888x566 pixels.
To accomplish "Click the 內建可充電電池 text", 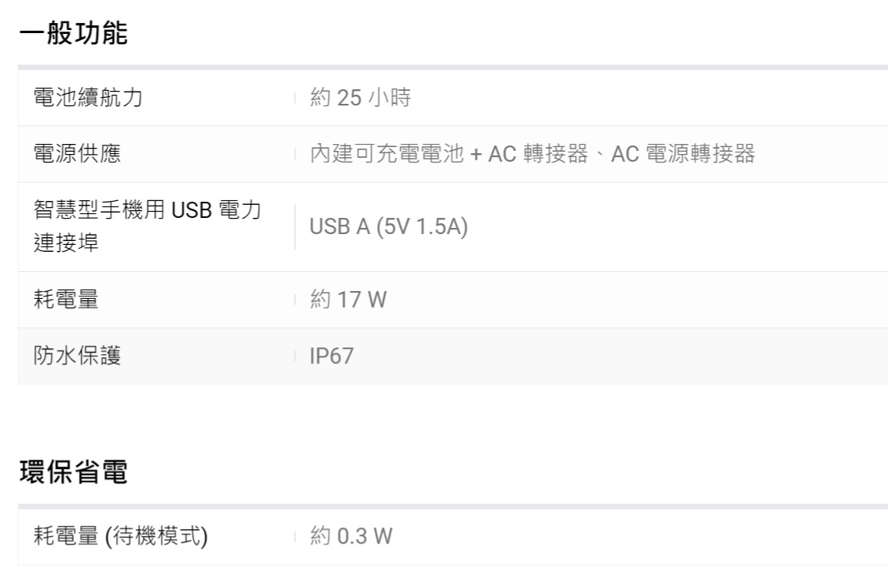I will (387, 155).
